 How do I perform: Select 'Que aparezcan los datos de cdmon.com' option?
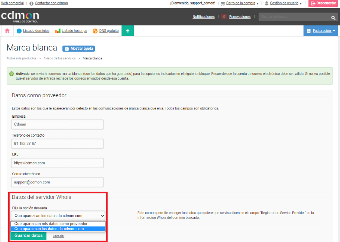(58, 229)
